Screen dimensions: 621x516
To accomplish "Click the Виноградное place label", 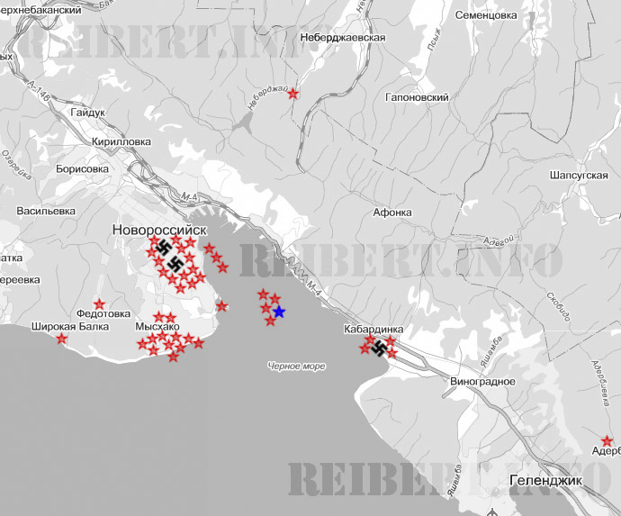I will click(482, 381).
